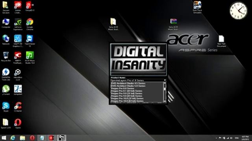Screen dimensions: 252x141
Task: Launch Opera desktop shortcut
Action: click(18, 124)
